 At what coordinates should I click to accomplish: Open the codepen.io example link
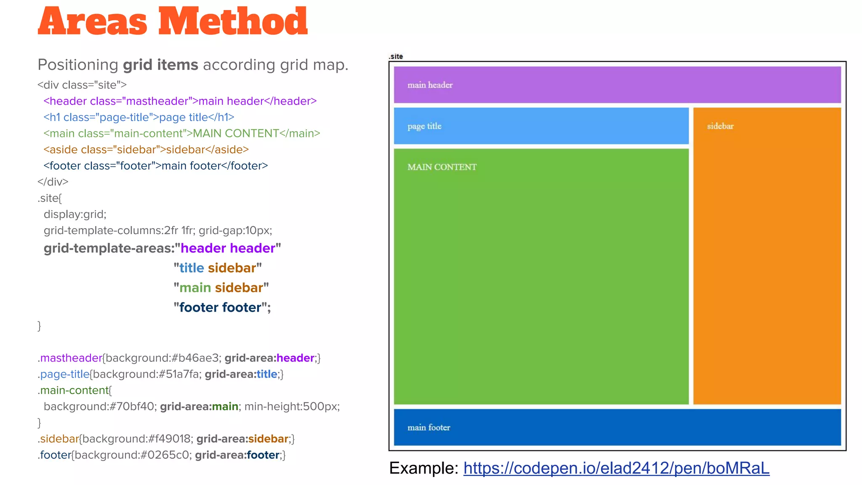616,468
